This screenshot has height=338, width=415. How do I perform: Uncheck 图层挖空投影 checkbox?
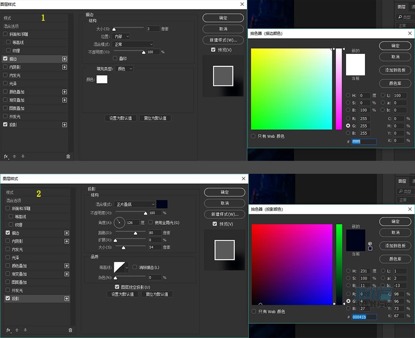(117, 287)
